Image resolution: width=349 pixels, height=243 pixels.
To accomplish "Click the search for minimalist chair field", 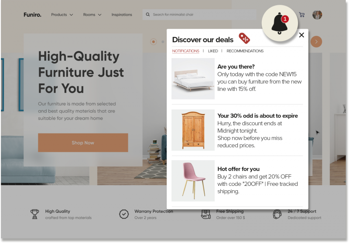I will (x=199, y=14).
